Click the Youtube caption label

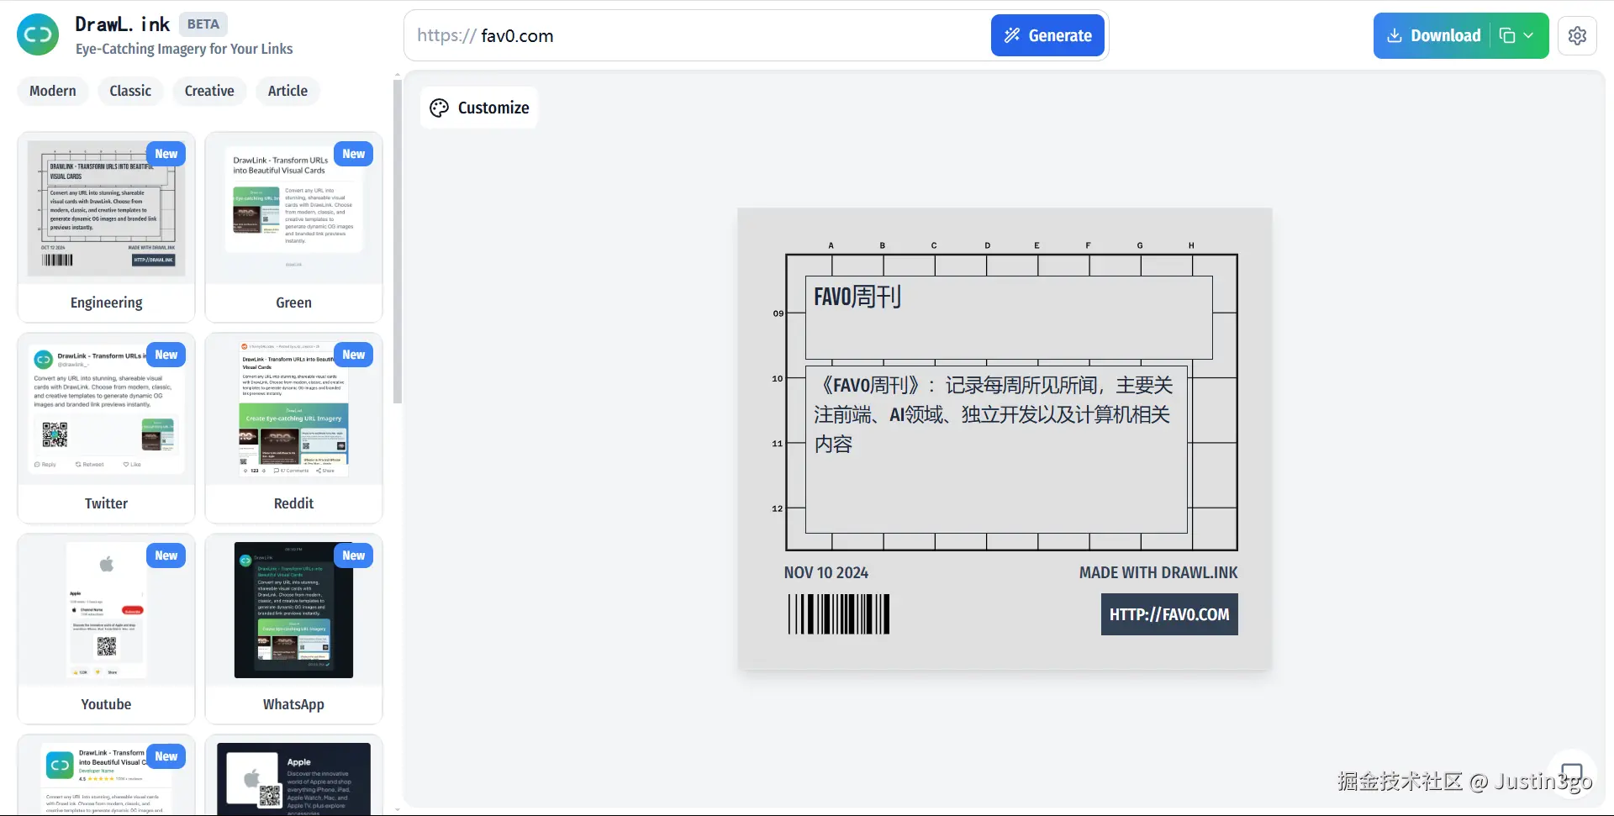106,704
